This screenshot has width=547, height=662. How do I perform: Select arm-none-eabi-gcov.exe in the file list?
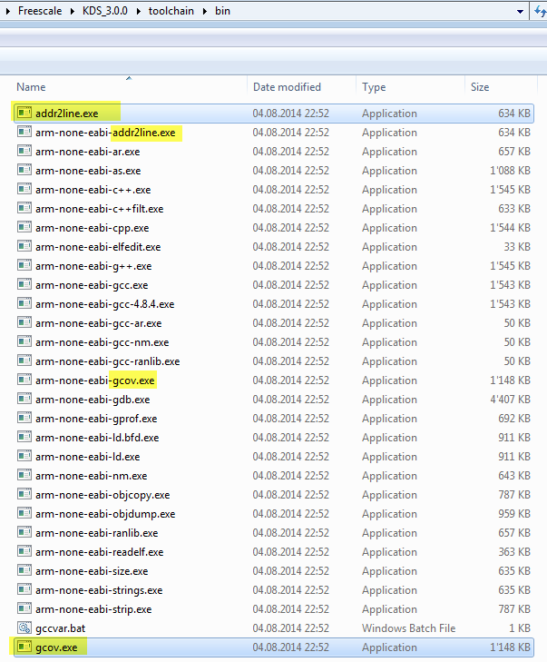click(x=95, y=380)
